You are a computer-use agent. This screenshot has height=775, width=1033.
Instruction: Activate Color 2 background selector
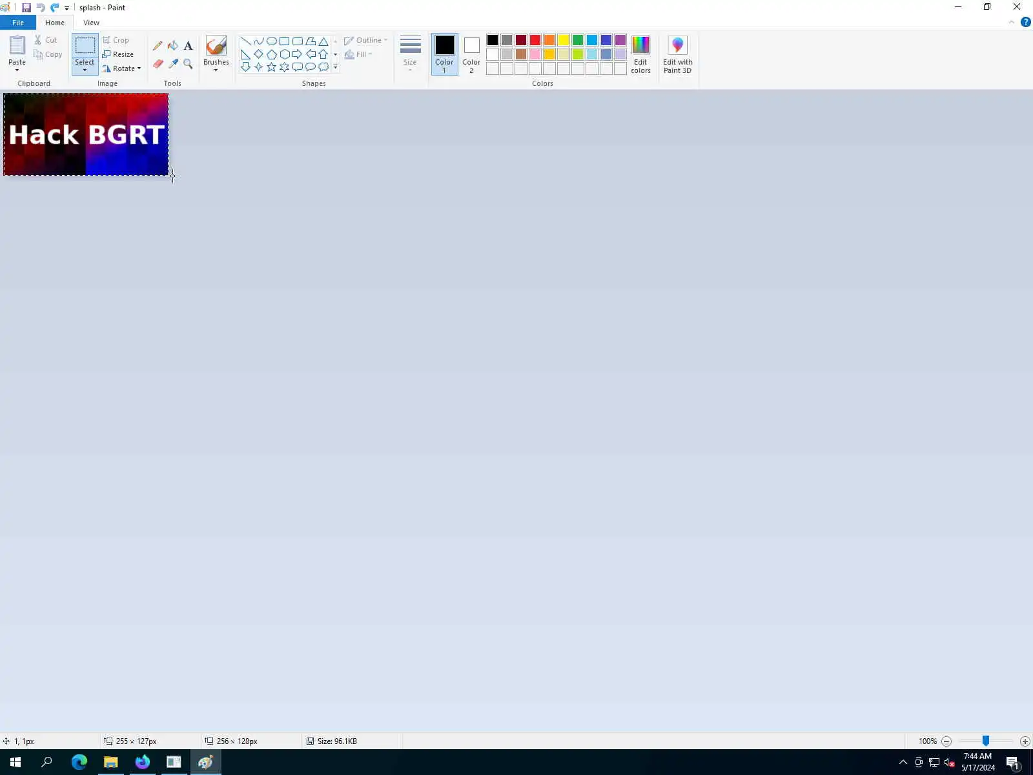click(471, 54)
